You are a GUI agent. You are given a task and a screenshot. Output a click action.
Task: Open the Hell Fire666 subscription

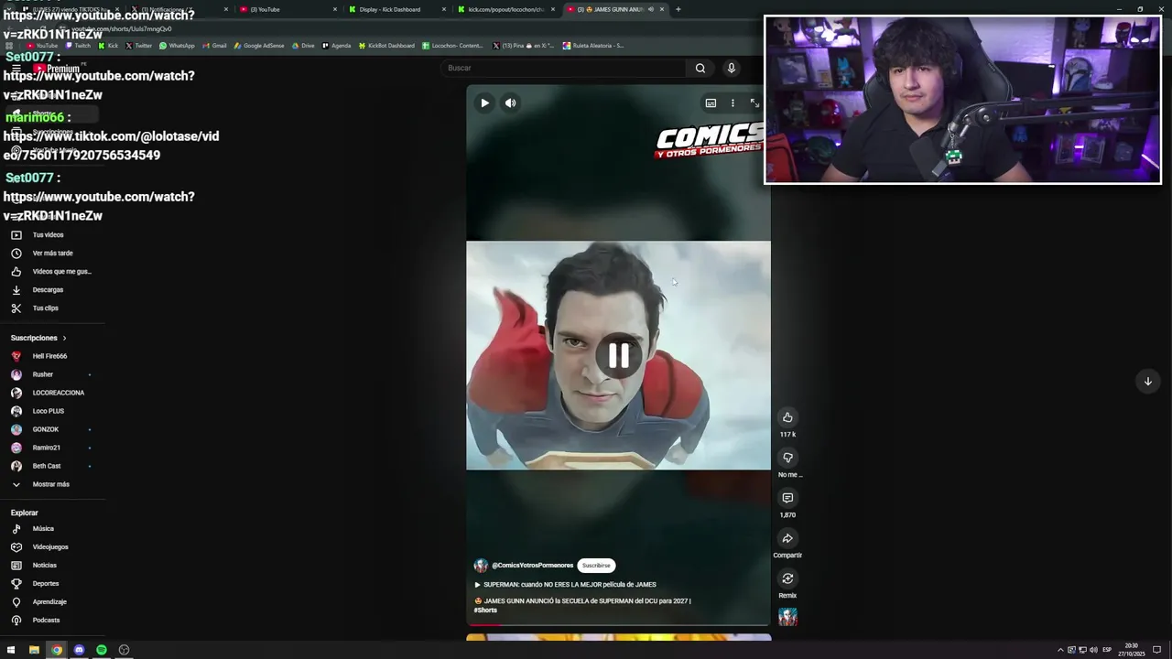pyautogui.click(x=49, y=356)
